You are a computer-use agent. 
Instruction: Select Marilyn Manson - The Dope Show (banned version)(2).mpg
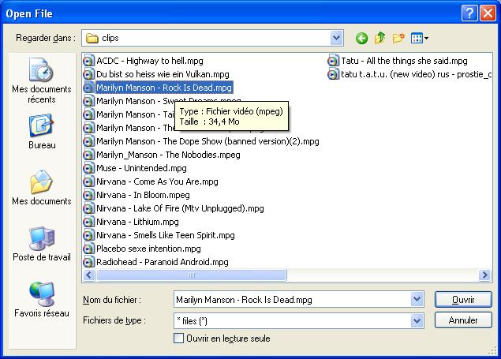pos(208,141)
